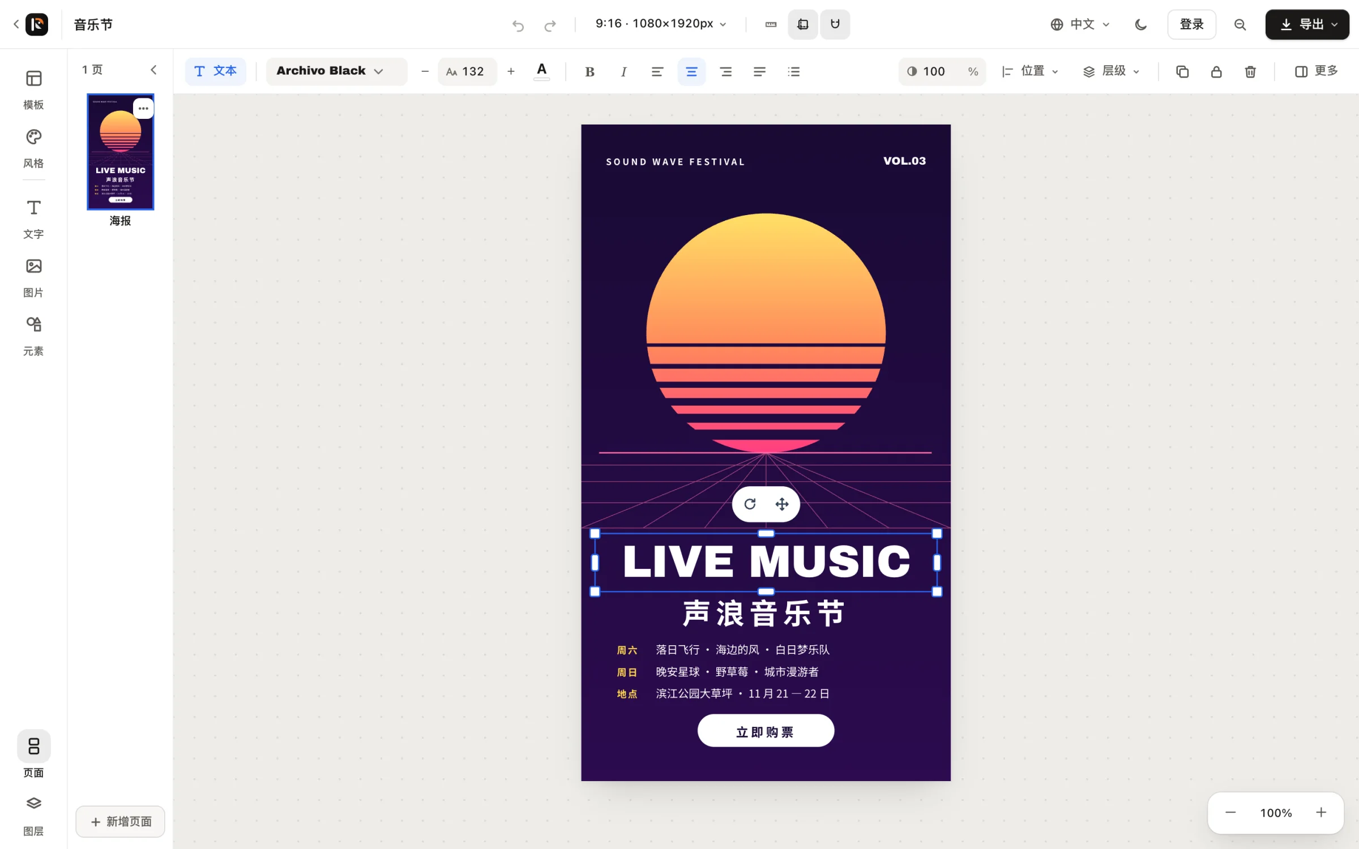Image resolution: width=1359 pixels, height=849 pixels.
Task: Expand the 层级 layer order dropdown
Action: click(1111, 71)
